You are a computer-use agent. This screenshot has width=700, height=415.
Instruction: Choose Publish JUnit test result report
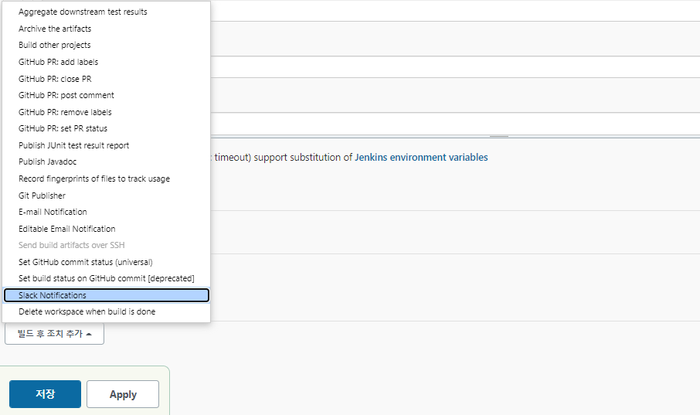click(107, 145)
